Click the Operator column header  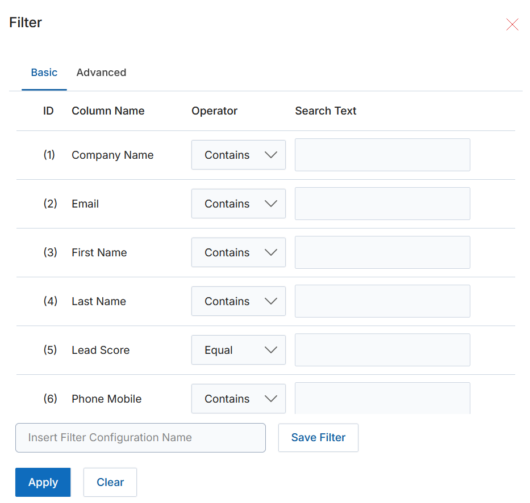click(x=214, y=111)
